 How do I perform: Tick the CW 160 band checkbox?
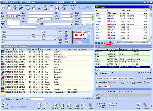131,95
